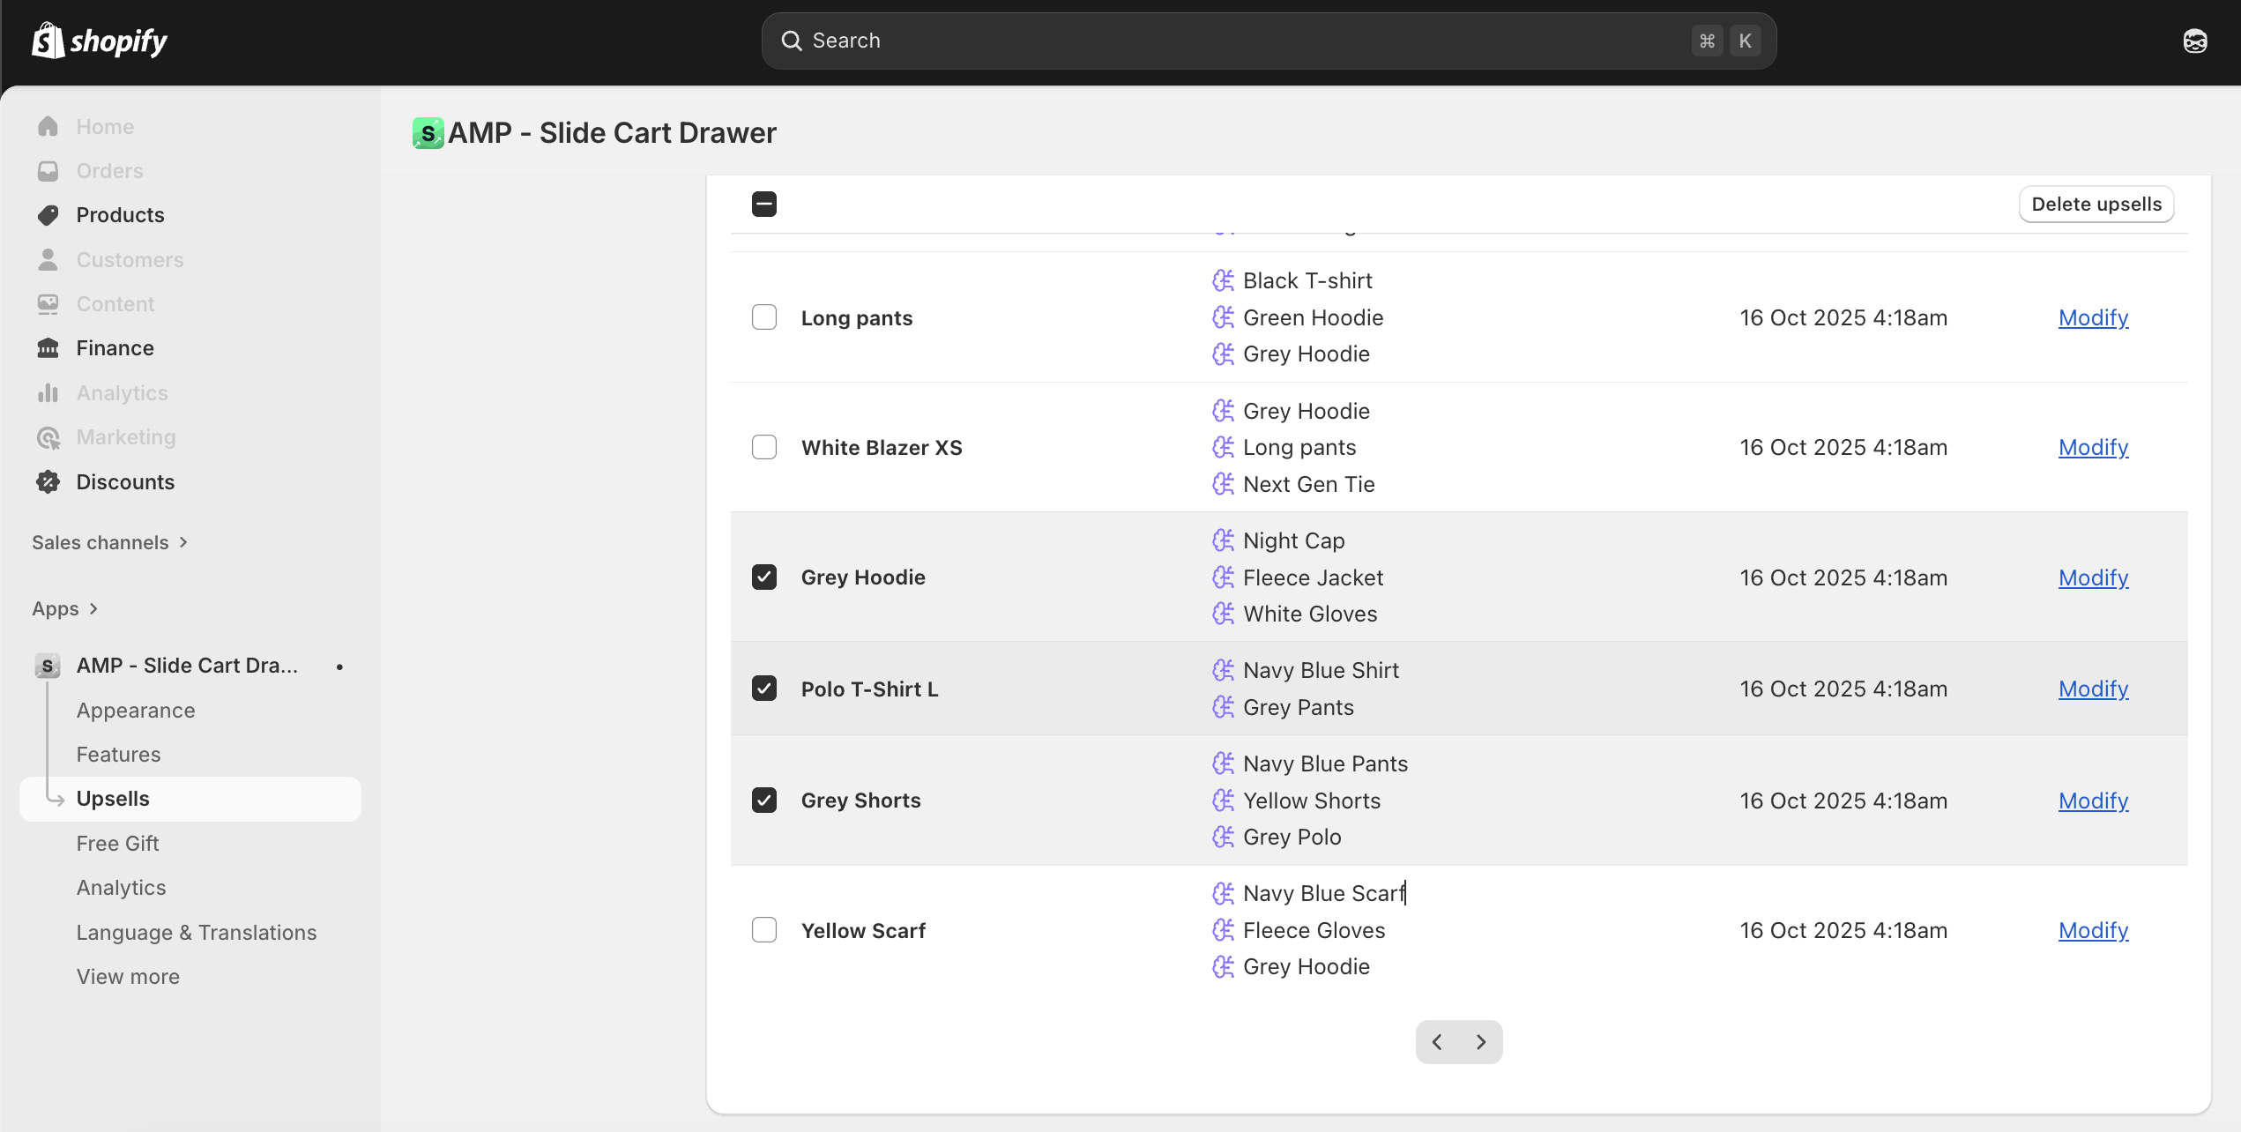
Task: Go to next page of upsells
Action: tap(1481, 1042)
